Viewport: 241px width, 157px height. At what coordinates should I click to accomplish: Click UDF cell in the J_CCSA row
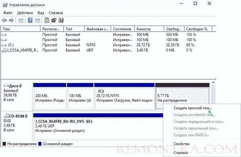90,50
